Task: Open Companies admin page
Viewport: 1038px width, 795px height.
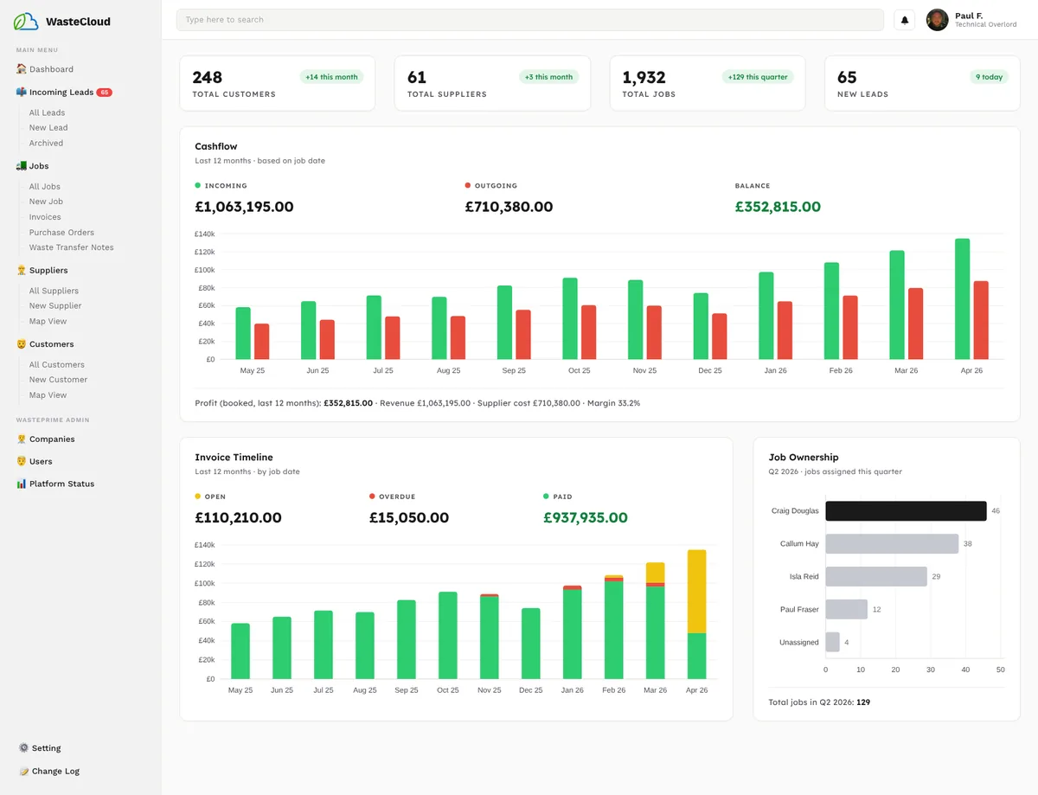Action: pos(52,439)
